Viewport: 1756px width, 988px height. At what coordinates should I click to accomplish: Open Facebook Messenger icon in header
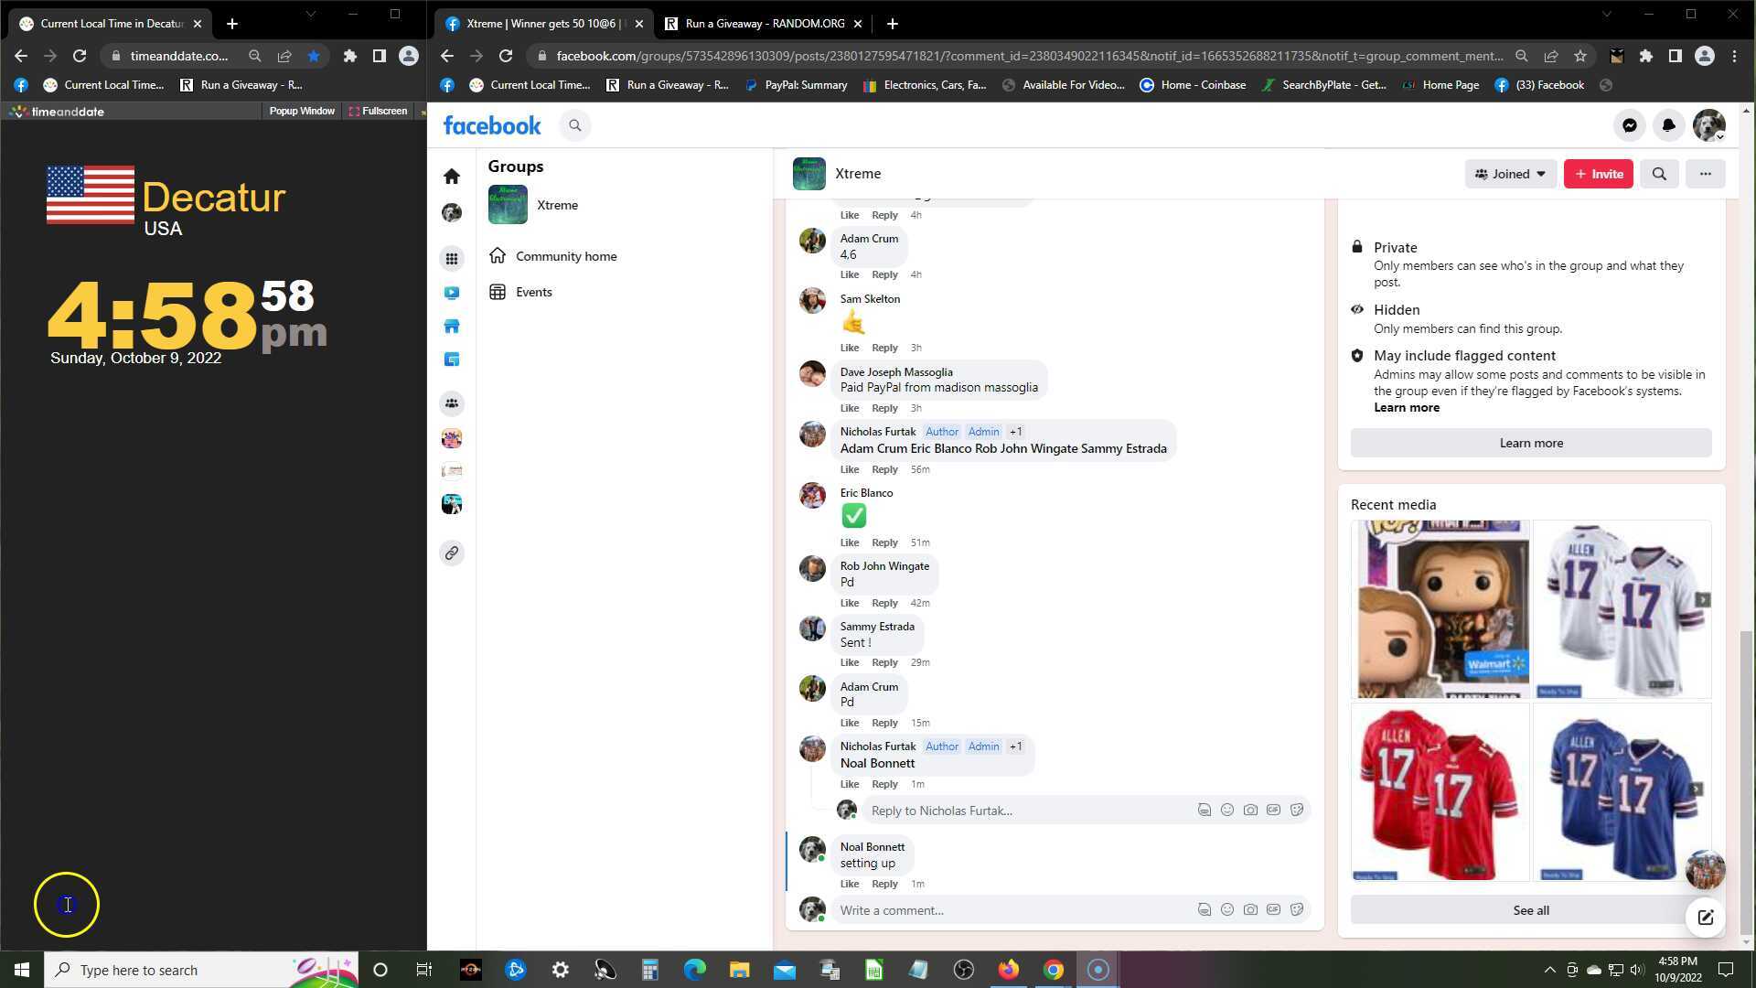(x=1629, y=126)
